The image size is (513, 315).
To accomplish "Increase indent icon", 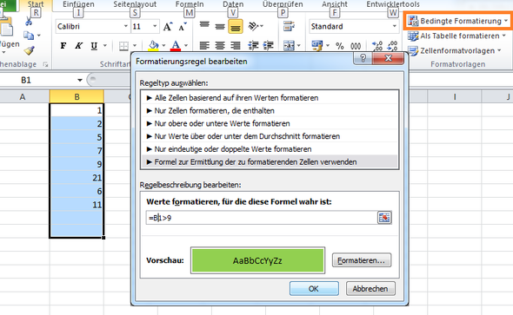I will coord(269,46).
